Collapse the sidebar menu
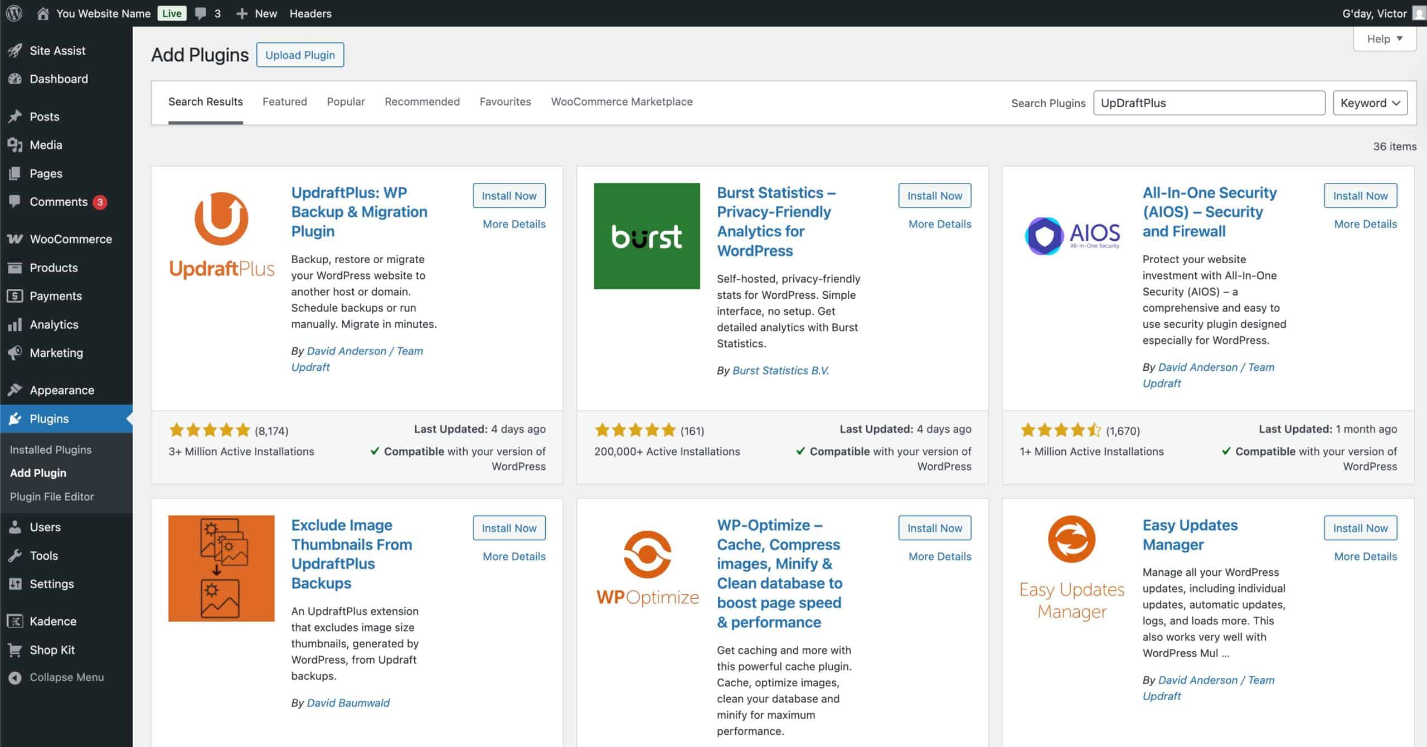The width and height of the screenshot is (1427, 747). pyautogui.click(x=56, y=677)
